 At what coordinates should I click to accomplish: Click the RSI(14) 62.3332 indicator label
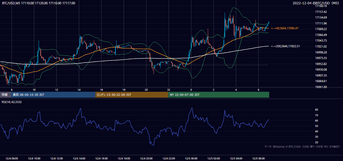click(12, 102)
